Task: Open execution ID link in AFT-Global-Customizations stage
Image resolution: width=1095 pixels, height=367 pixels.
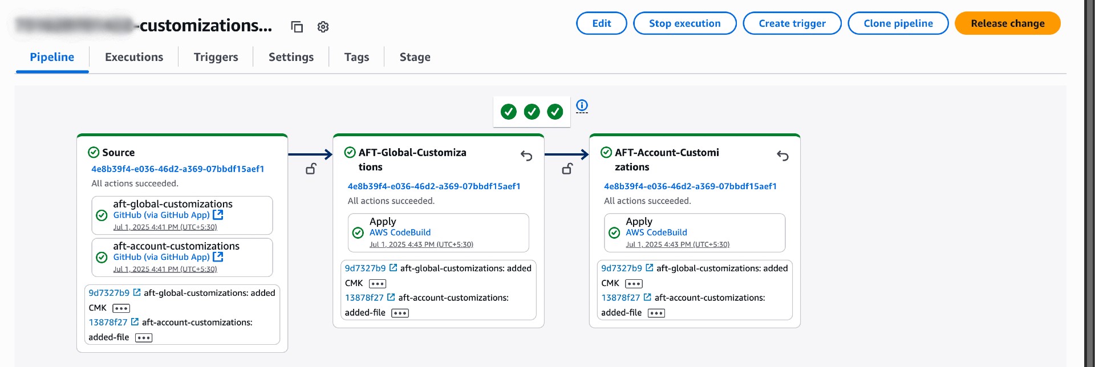Action: pyautogui.click(x=434, y=186)
